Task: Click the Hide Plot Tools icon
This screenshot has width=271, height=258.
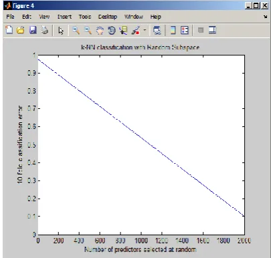Action: click(201, 30)
